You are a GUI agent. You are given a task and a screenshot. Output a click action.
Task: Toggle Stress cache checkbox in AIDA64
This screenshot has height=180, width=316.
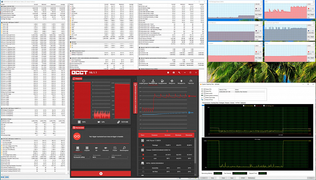(204, 93)
